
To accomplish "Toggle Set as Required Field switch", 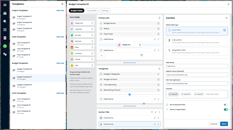I will (226, 105).
